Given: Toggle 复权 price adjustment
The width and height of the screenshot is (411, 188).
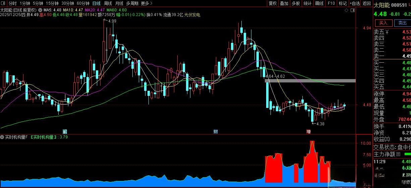Looking at the screenshot, I should click(x=273, y=3).
